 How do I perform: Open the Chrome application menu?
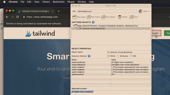click(13, 2)
